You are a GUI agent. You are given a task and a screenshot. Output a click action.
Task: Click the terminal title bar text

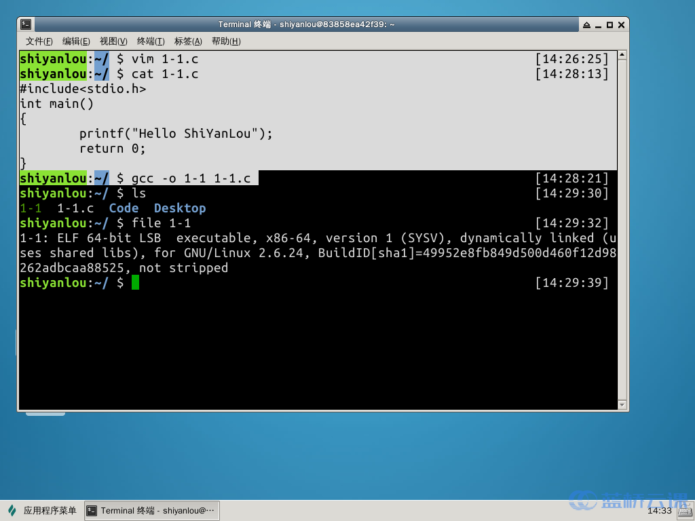pos(306,24)
